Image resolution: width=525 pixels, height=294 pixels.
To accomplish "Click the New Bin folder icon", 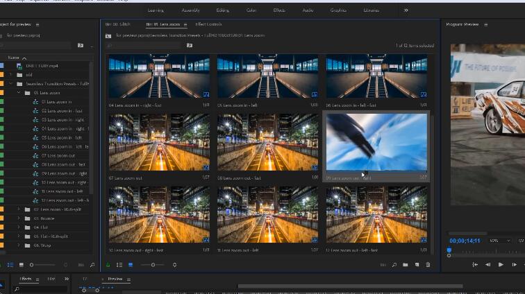I will 405,264.
